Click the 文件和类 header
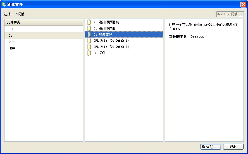248x154 pixels. tap(44, 22)
